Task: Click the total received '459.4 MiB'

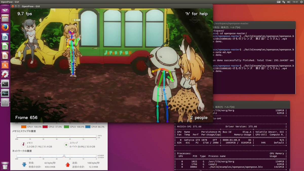Action: coord(50,167)
